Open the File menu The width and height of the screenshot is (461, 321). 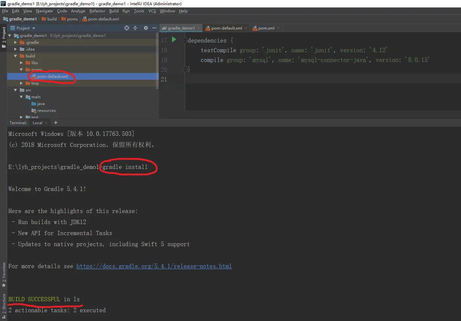point(5,11)
